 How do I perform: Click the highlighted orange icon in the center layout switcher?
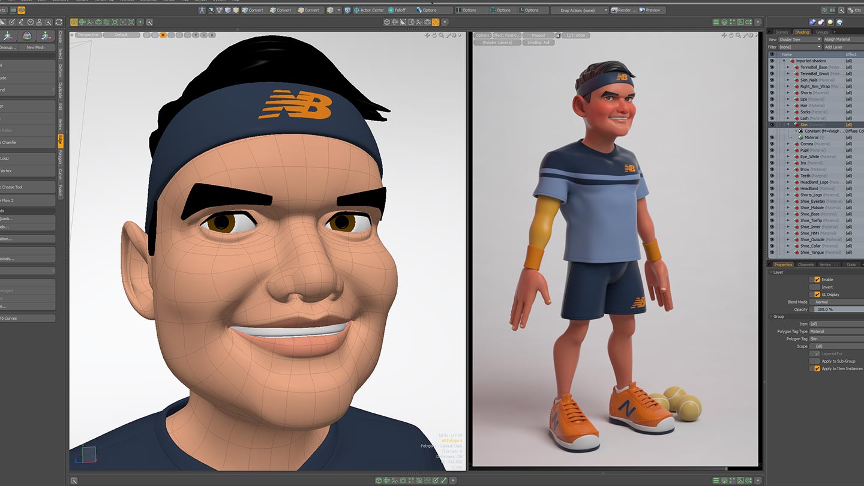436,22
